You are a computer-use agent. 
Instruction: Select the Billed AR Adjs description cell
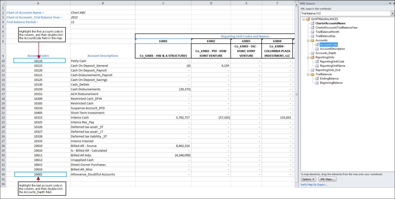click(103, 155)
